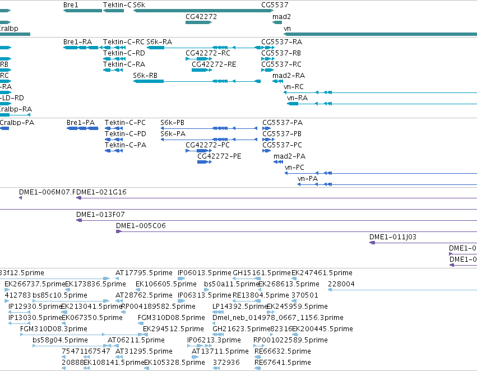Click transcript CG42272-RC label
477x371 pixels.
click(x=208, y=53)
